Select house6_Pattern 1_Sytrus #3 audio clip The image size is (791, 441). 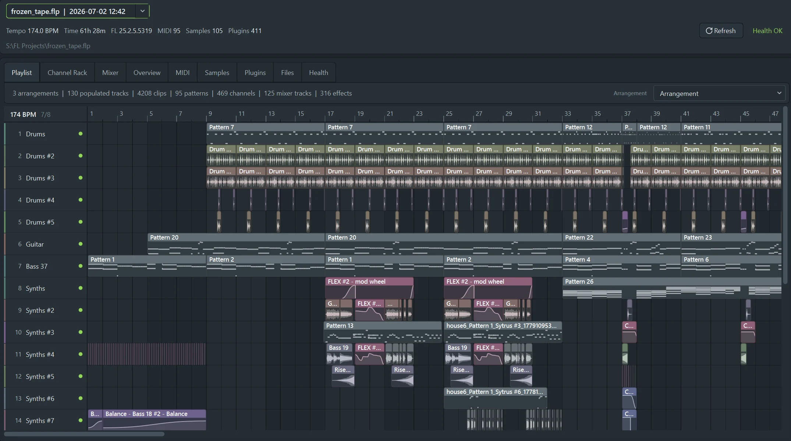(503, 332)
